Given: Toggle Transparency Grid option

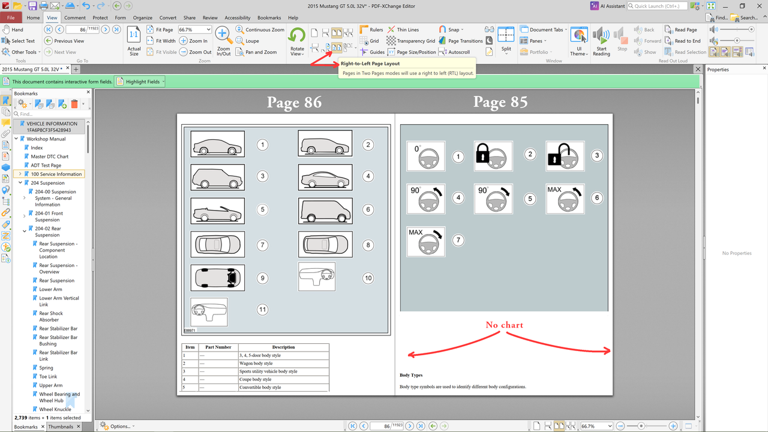Looking at the screenshot, I should tap(411, 41).
